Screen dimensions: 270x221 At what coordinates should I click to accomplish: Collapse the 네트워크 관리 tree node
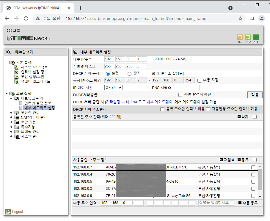coord(11,98)
